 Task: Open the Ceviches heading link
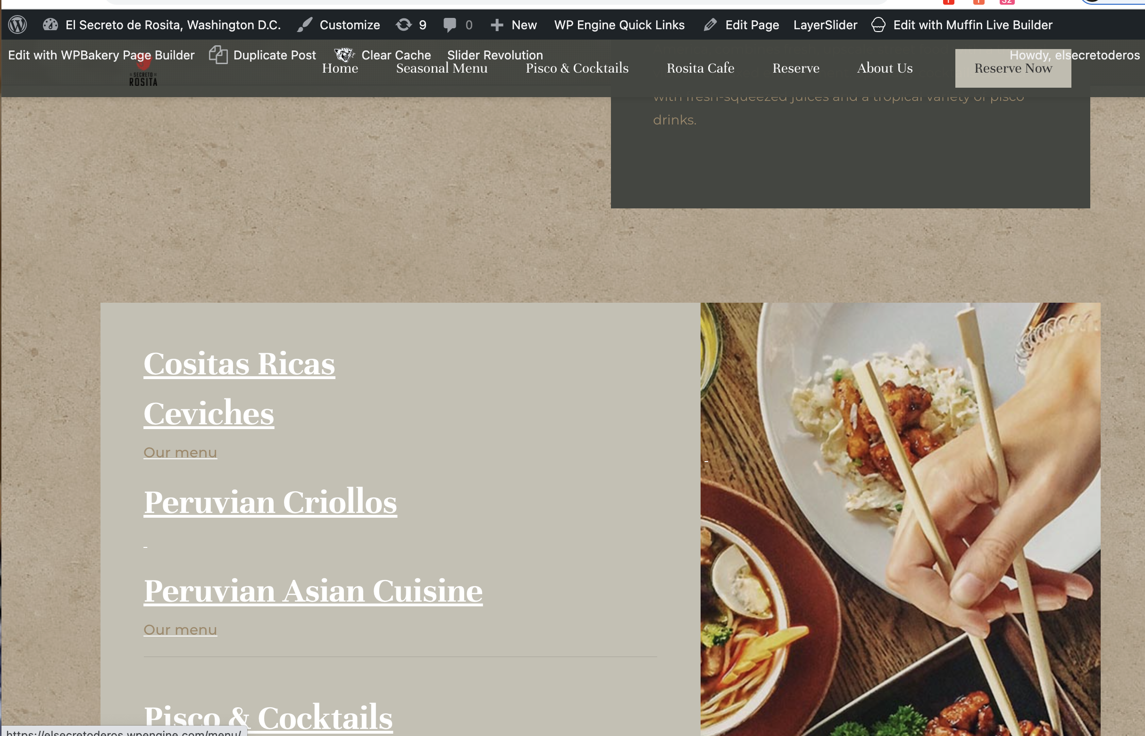click(209, 413)
